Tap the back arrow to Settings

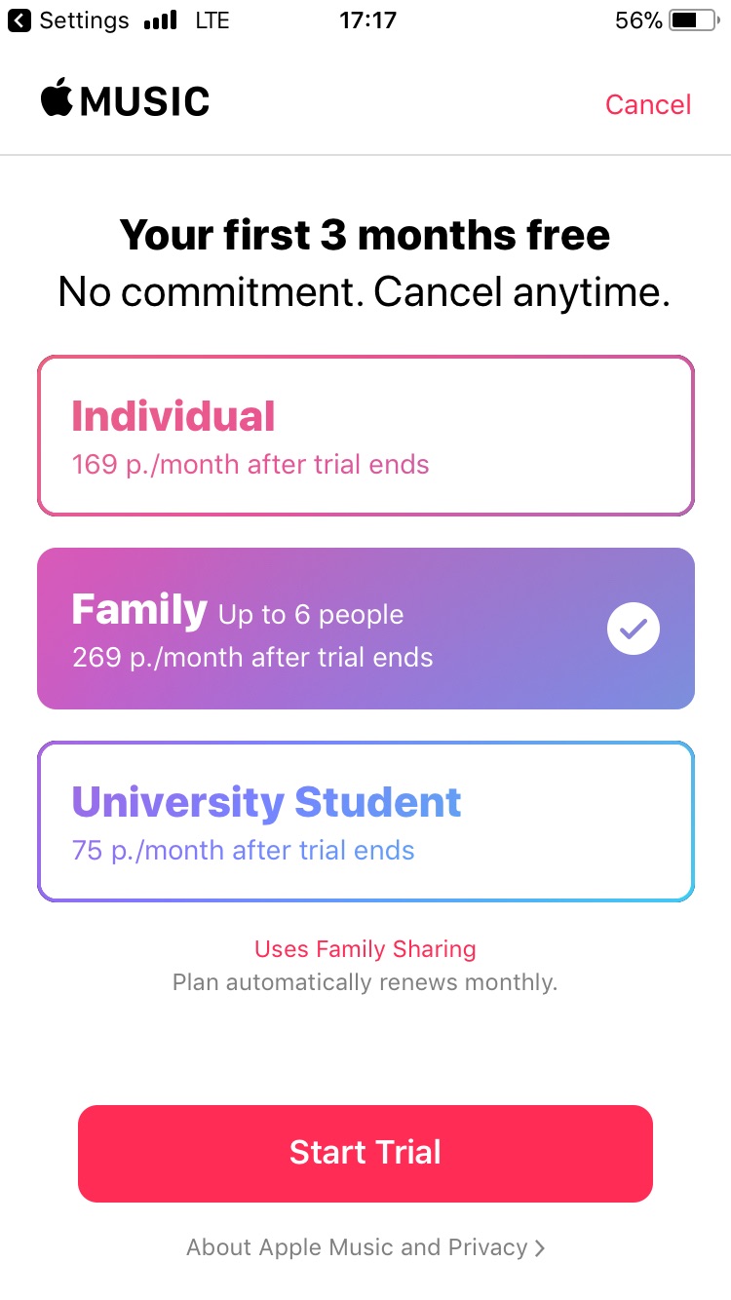click(19, 20)
